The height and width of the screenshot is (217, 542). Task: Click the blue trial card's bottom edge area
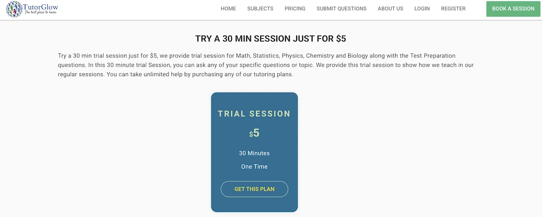(x=254, y=208)
